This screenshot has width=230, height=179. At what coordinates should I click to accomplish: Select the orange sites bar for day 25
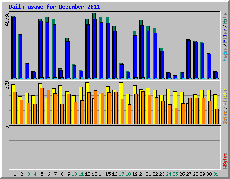coord(177,116)
